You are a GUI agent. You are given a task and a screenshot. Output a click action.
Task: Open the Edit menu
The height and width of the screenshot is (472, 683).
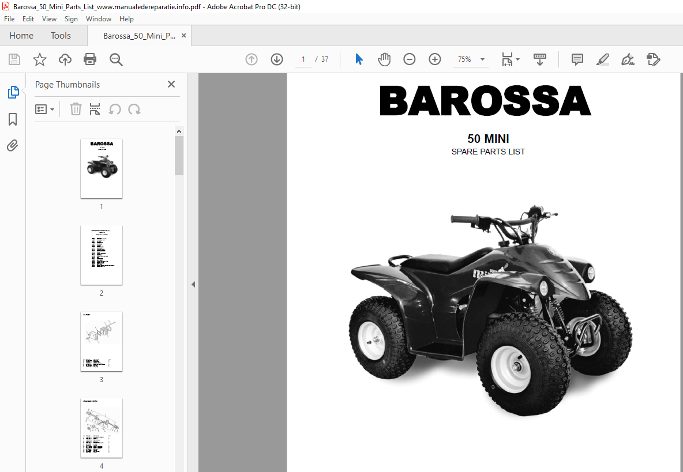click(x=28, y=18)
